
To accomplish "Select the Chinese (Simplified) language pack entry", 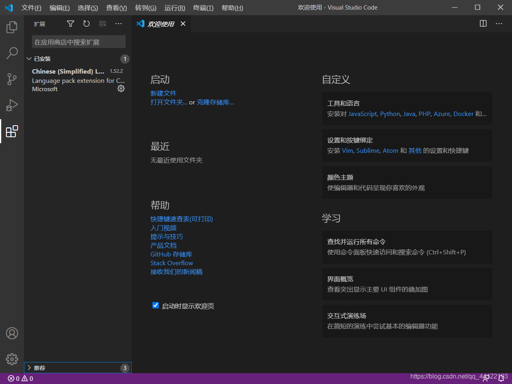I will [78, 80].
